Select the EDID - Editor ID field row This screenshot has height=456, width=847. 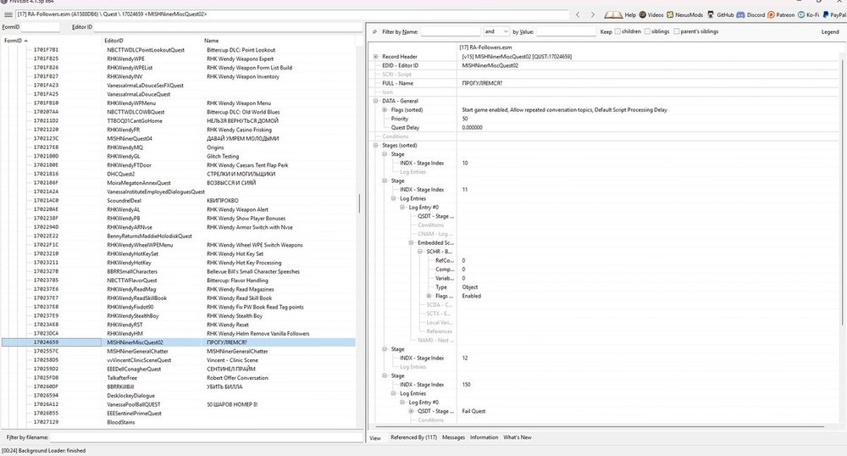605,65
